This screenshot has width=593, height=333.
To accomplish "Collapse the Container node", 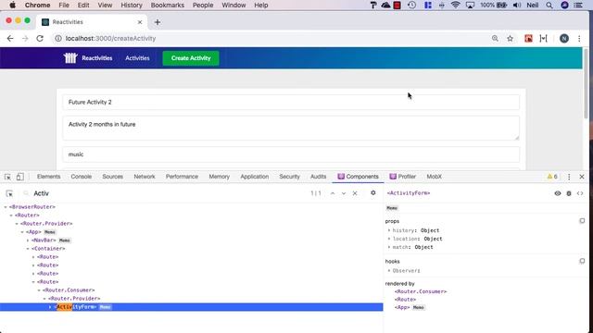I will 28,249.
